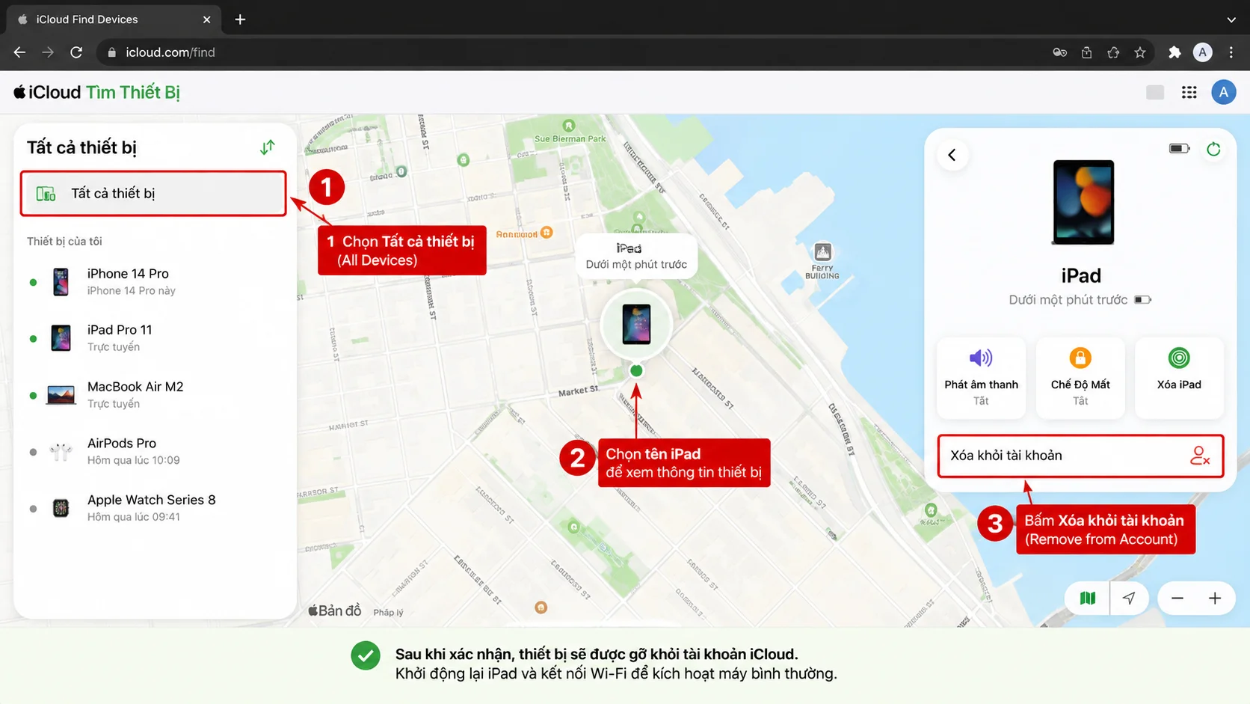Click the iPad device pin on the map
This screenshot has width=1250, height=704.
point(636,325)
